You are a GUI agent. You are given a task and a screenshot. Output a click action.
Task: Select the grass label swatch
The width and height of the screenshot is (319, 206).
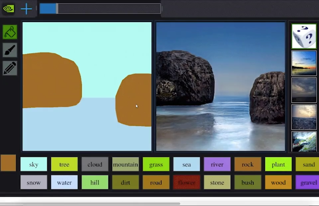coord(156,164)
